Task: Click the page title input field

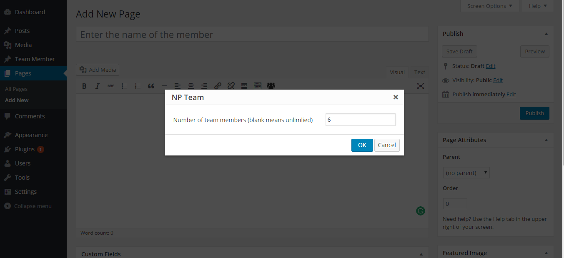Action: click(x=252, y=34)
